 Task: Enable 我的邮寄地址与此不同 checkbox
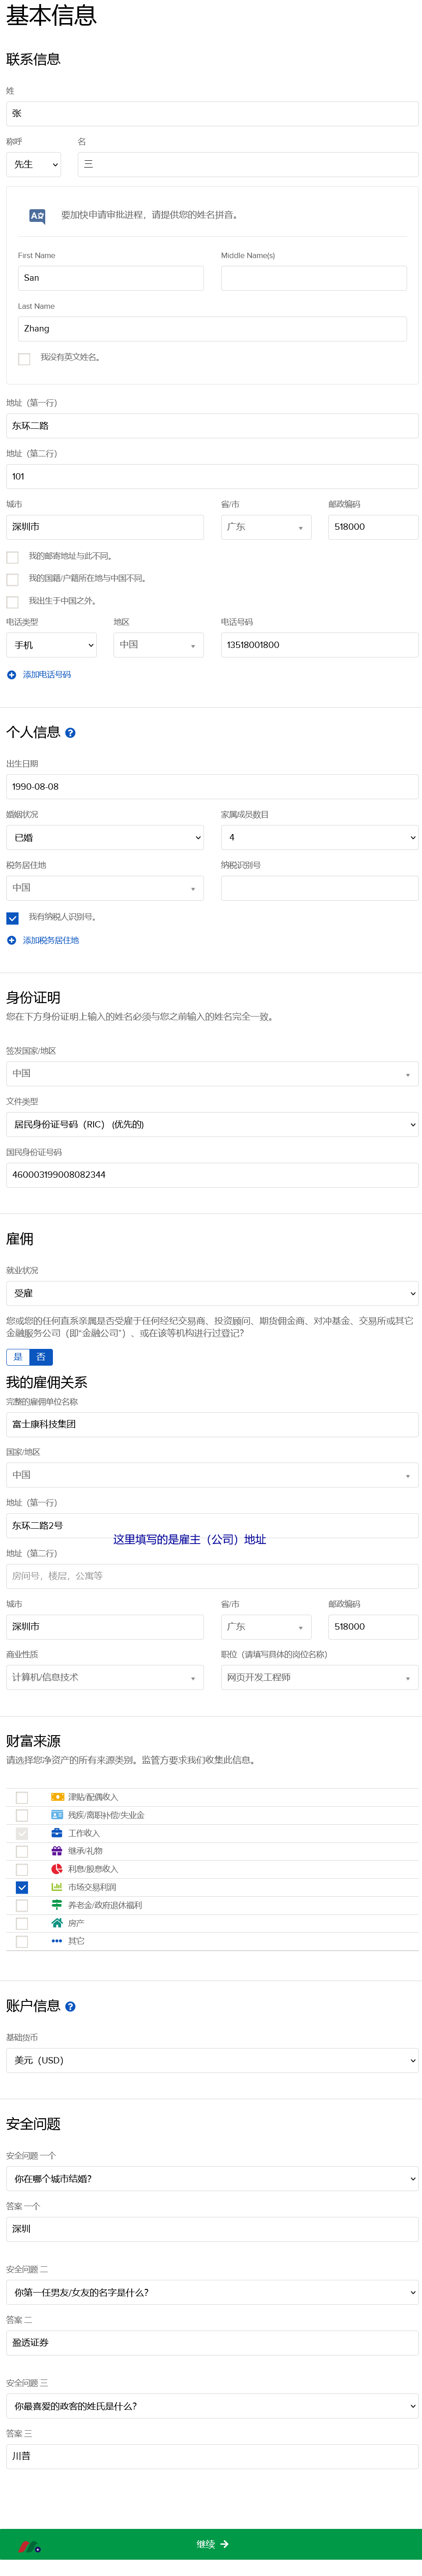(x=12, y=557)
